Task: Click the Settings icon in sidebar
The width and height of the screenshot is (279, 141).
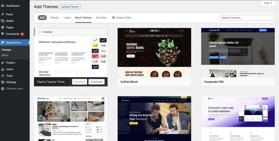Action: [x=3, y=82]
